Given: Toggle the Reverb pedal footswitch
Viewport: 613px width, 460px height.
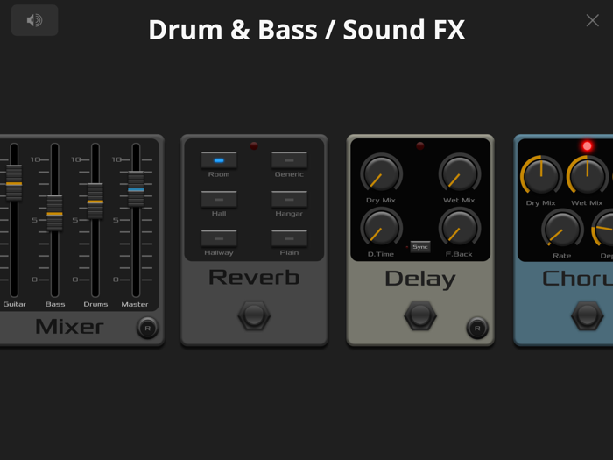Looking at the screenshot, I should click(254, 315).
